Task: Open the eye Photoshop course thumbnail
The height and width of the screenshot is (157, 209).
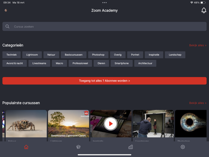Action: [x=191, y=124]
